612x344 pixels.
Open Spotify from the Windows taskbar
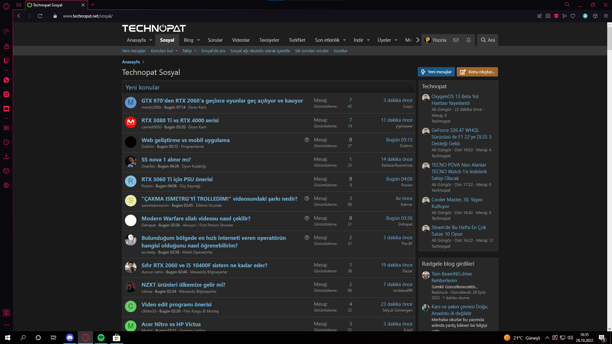click(101, 338)
